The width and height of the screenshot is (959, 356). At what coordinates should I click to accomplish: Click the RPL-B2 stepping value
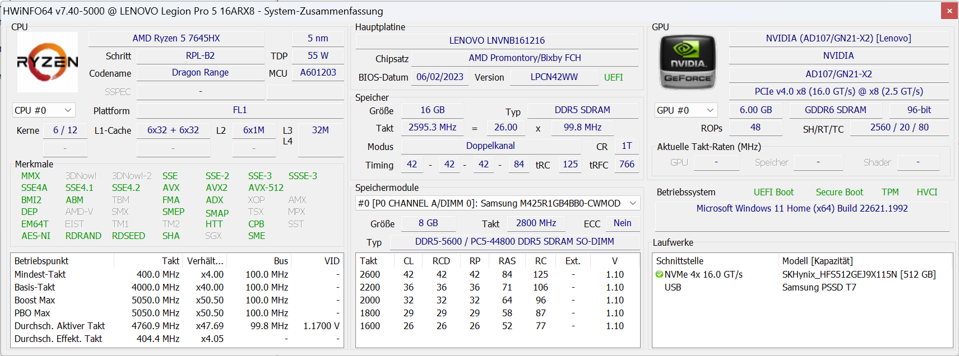pyautogui.click(x=200, y=55)
